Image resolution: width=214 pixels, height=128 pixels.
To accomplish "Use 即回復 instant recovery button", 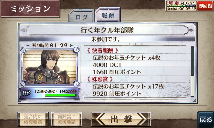I will click(205, 6).
